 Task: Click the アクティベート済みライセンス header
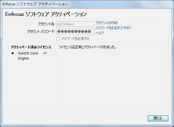click(x=31, y=47)
